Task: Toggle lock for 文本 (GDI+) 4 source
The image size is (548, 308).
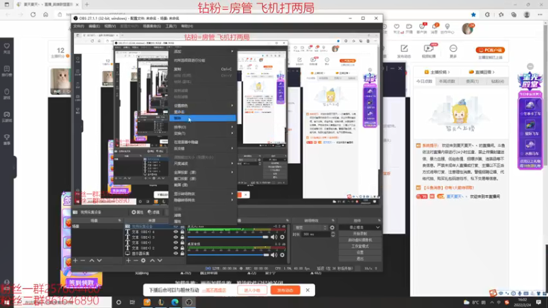Action: coord(182,232)
